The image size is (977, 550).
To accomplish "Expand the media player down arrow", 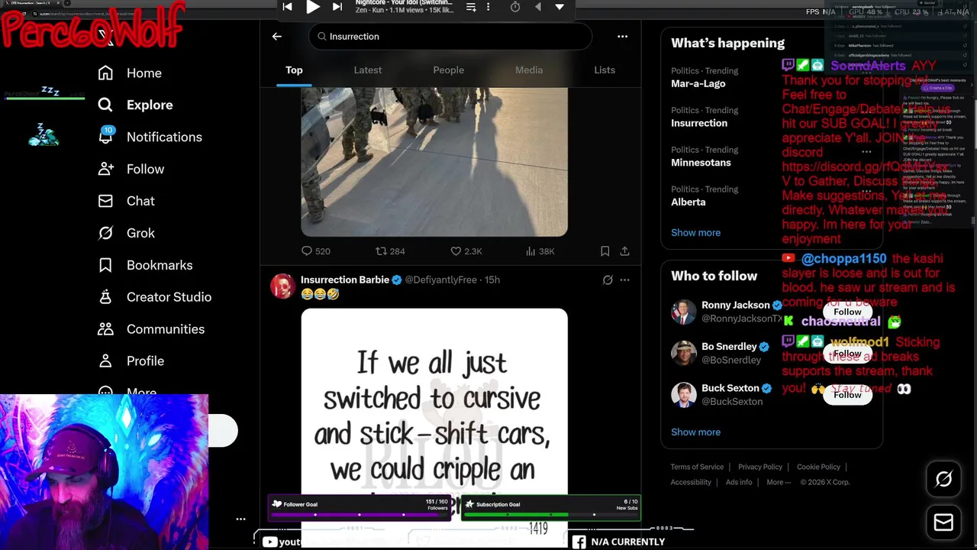I will [559, 7].
